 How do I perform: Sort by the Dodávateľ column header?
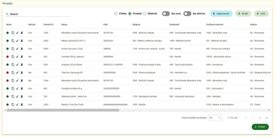click(175, 25)
